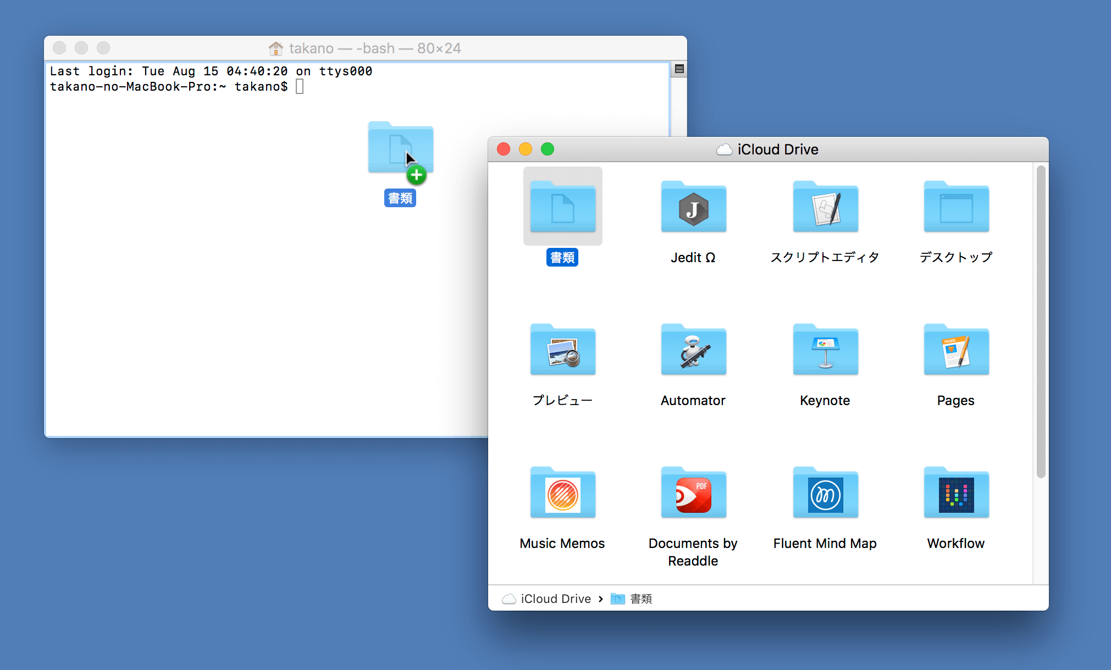
Task: Click the Fluent Mind Map folder label
Action: pyautogui.click(x=825, y=543)
